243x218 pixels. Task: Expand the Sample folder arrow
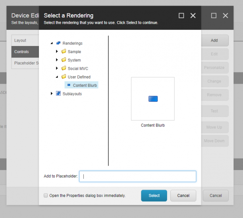(57, 52)
